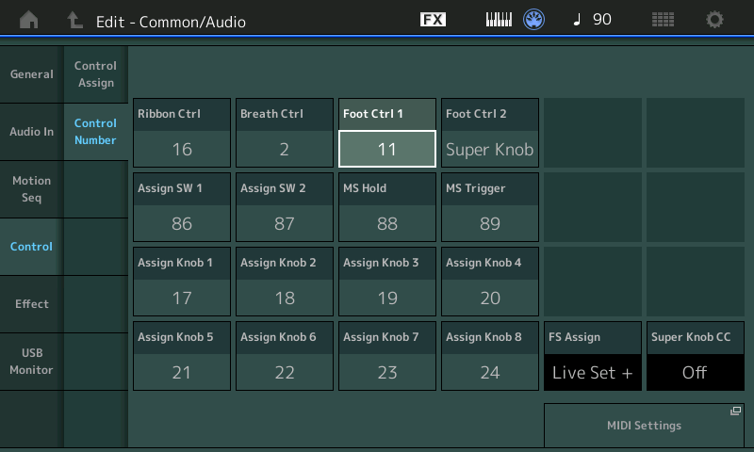The width and height of the screenshot is (754, 452).
Task: Click the exit/up arrow icon
Action: [x=74, y=20]
